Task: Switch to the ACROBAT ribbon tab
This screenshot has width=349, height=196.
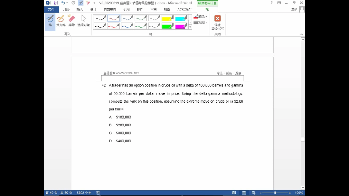Action: pyautogui.click(x=184, y=9)
